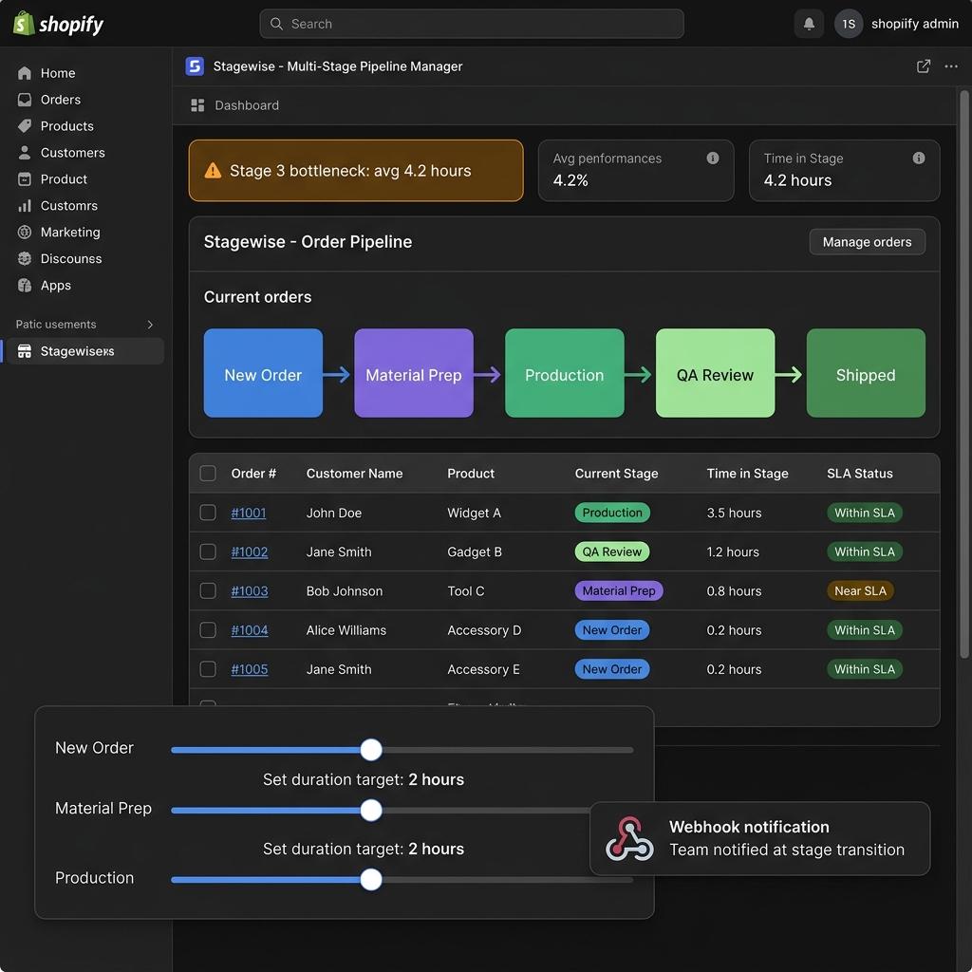
Task: Click the webhook notification icon
Action: coord(629,838)
